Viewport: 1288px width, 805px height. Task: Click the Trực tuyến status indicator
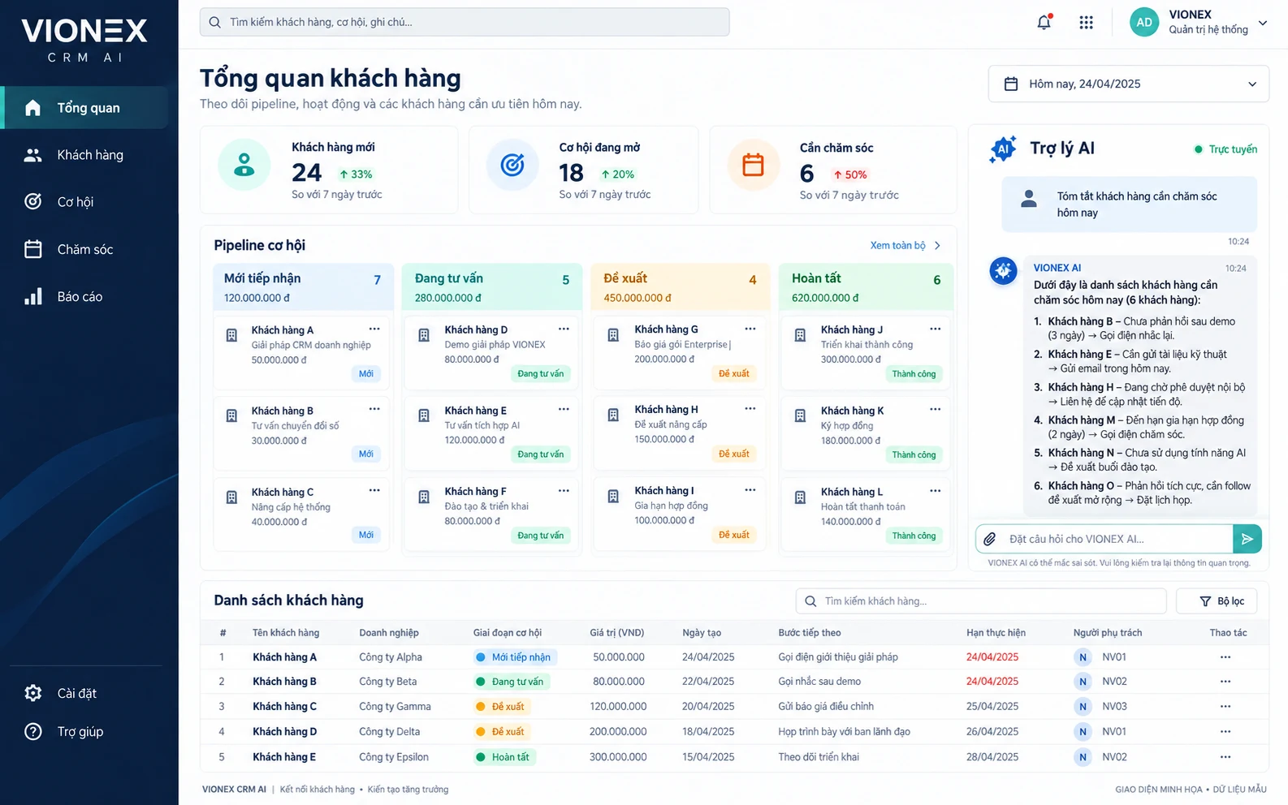pyautogui.click(x=1225, y=149)
